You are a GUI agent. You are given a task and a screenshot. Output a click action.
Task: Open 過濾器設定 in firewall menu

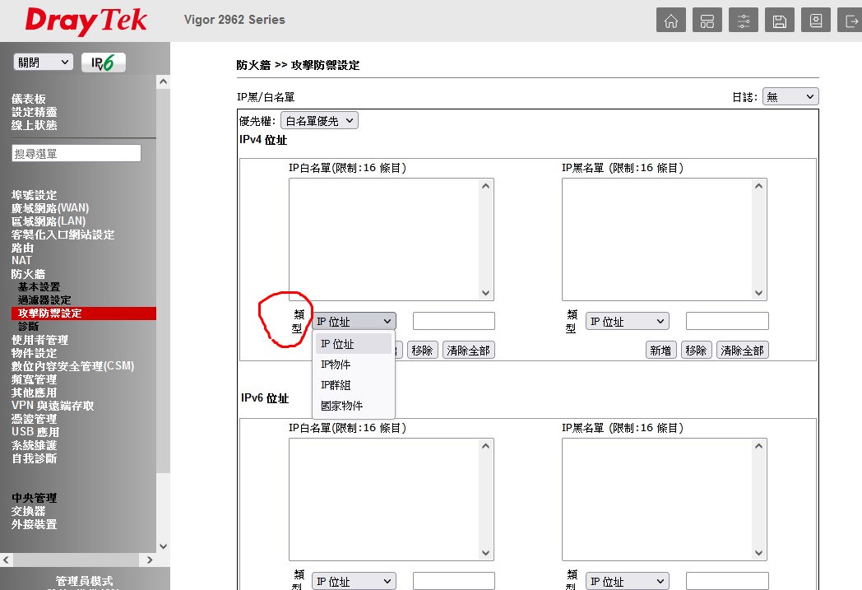pyautogui.click(x=44, y=300)
